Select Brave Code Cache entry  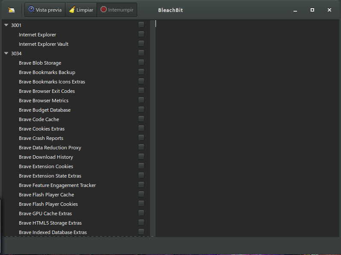pos(39,119)
